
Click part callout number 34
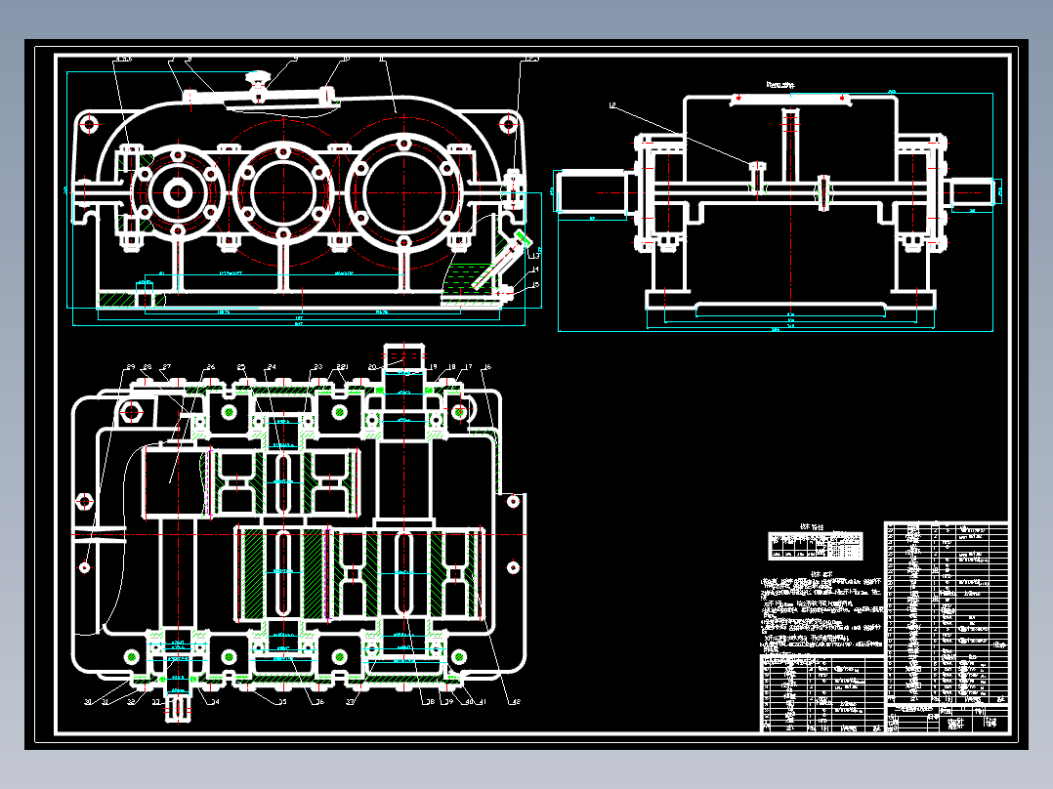click(x=216, y=702)
